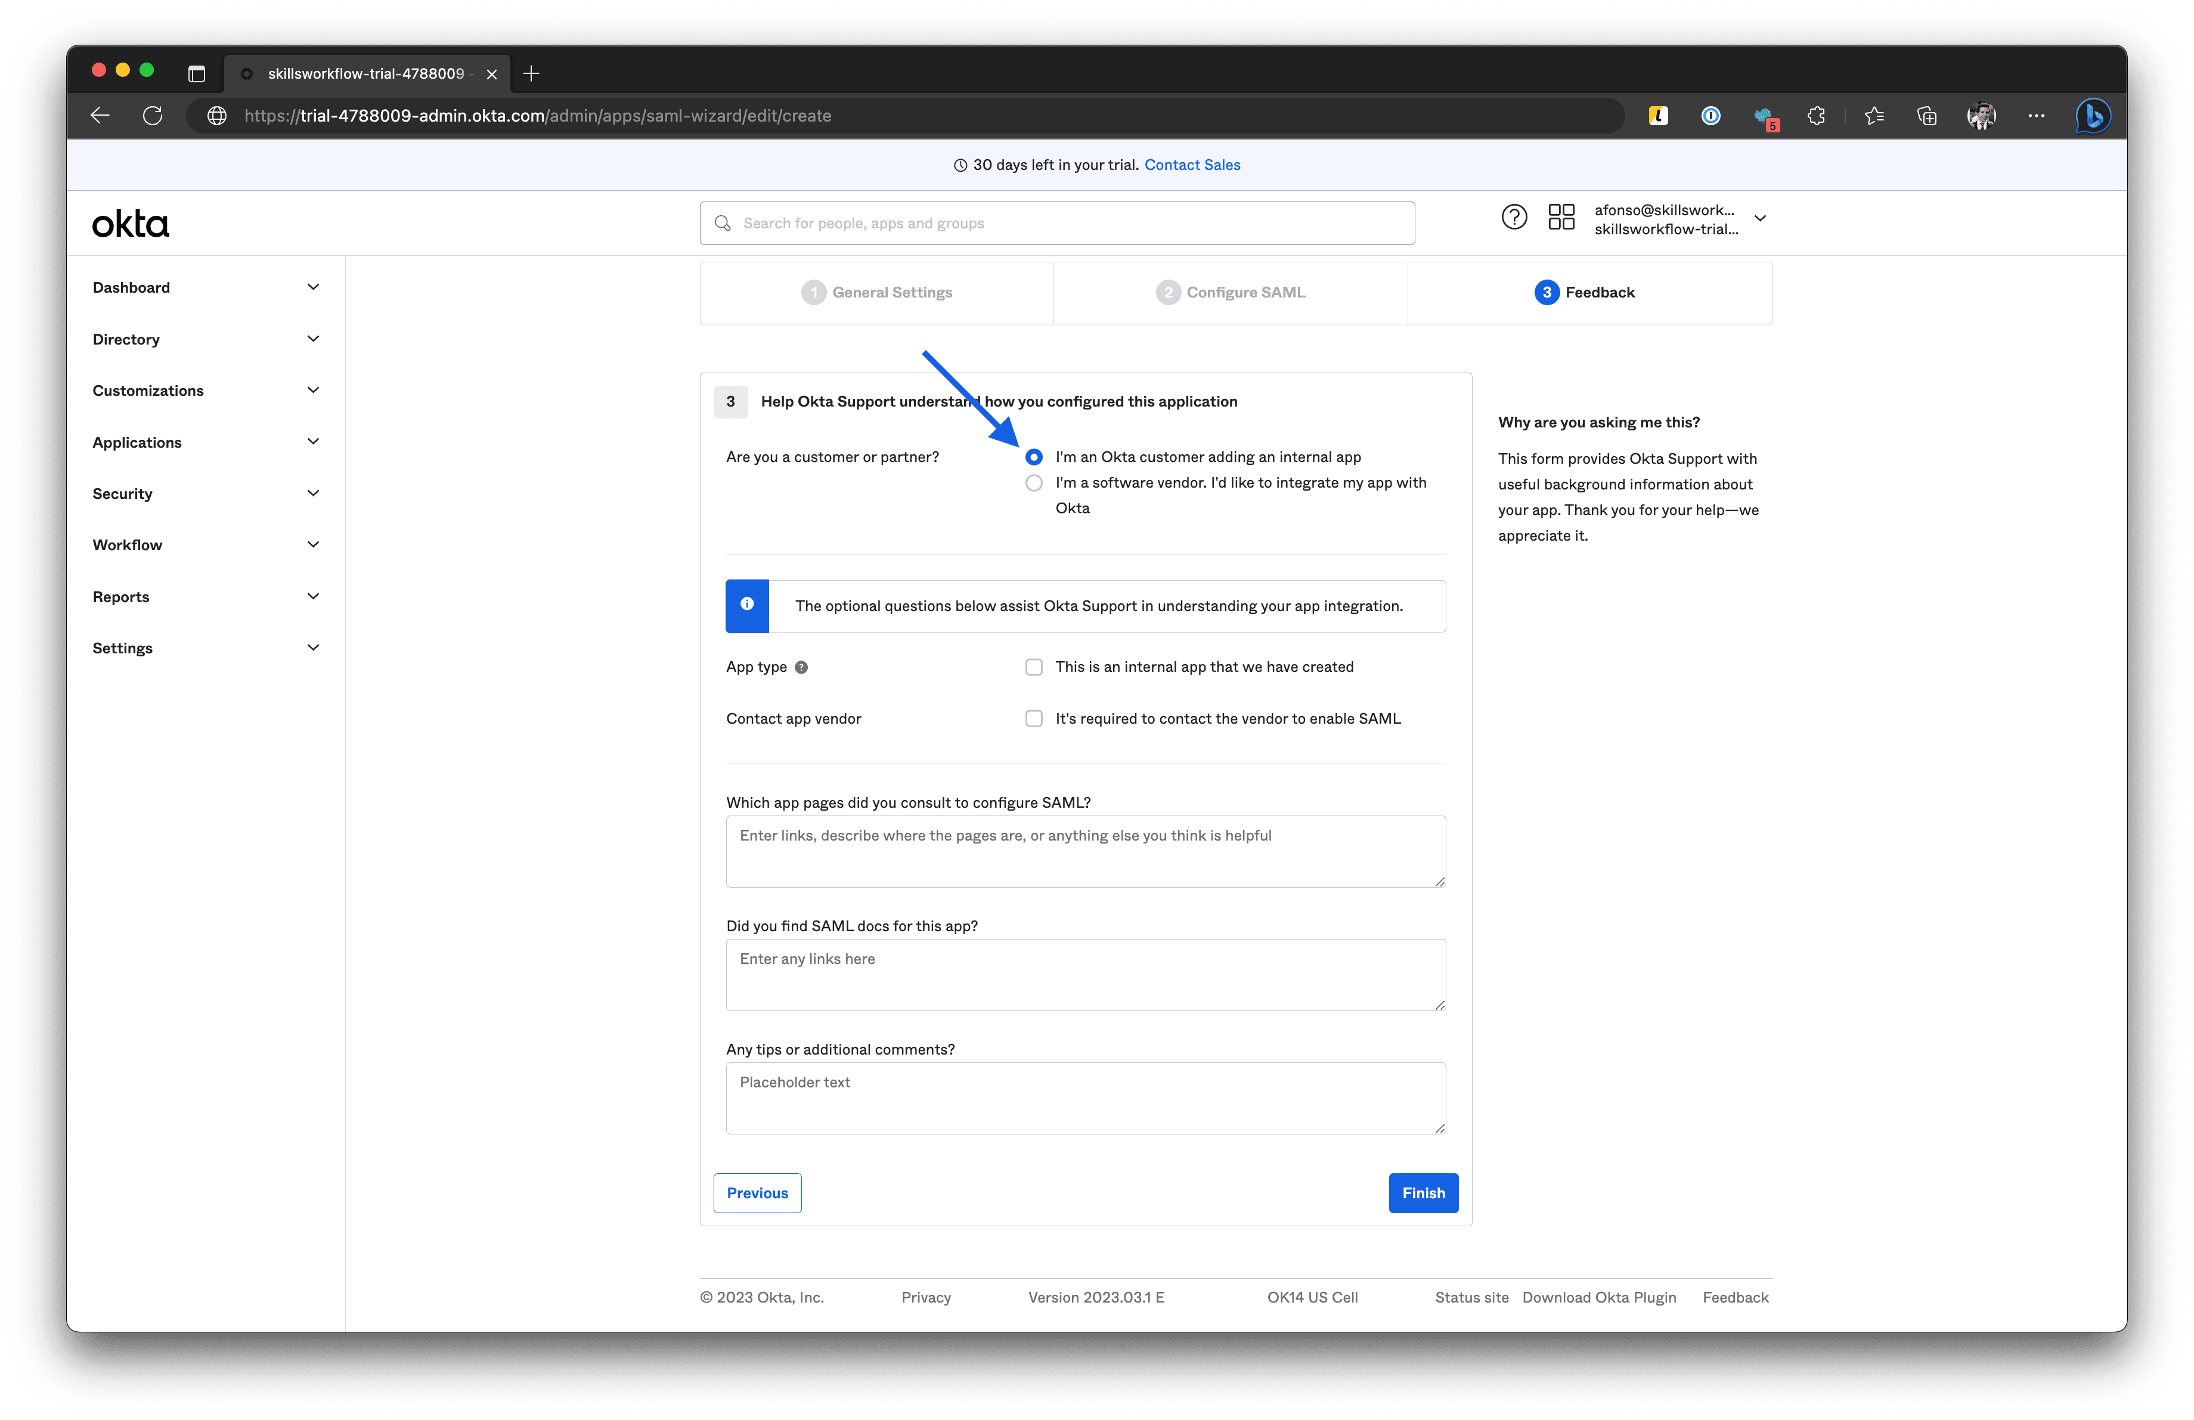Viewport: 2194px width, 1420px height.
Task: Click the browser back arrow
Action: [x=101, y=115]
